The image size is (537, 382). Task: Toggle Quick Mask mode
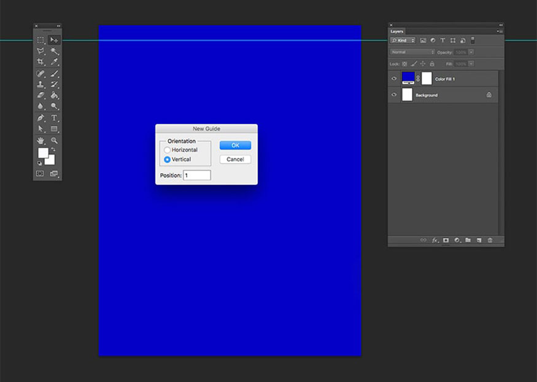click(x=40, y=174)
